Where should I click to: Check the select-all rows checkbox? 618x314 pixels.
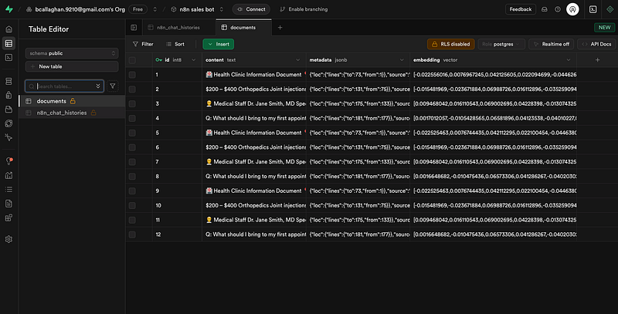133,59
